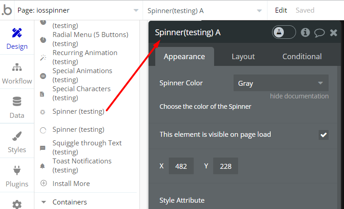This screenshot has width=344, height=209.
Task: Click the info icon in property panel
Action: point(305,33)
